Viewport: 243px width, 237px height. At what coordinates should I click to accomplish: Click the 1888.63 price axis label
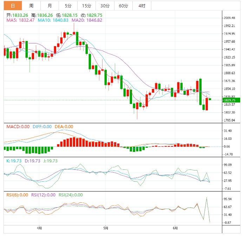coord(229,73)
